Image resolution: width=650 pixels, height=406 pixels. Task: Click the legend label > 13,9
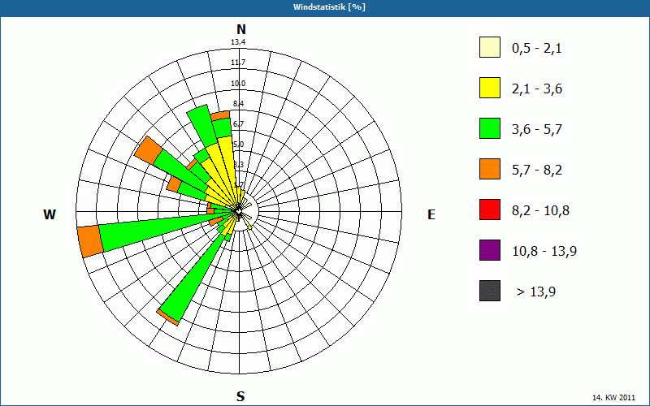536,292
